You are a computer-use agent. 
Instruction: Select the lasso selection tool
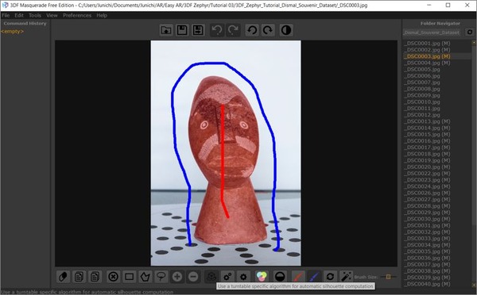click(x=161, y=277)
